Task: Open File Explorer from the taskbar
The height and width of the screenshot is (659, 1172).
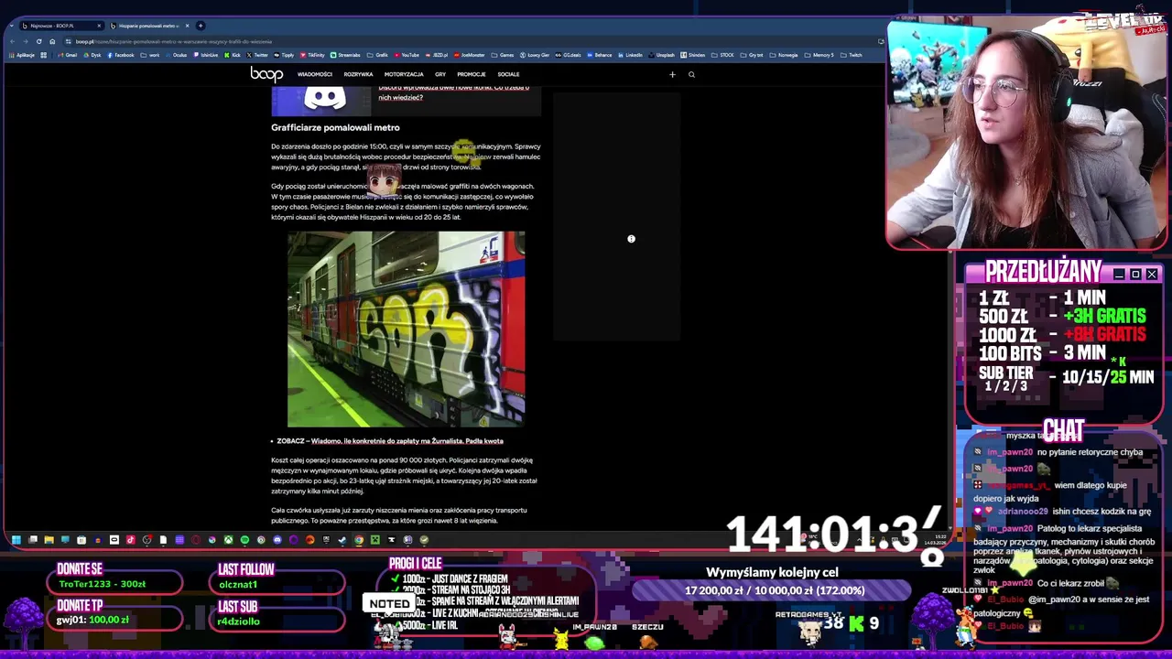Action: (49, 540)
